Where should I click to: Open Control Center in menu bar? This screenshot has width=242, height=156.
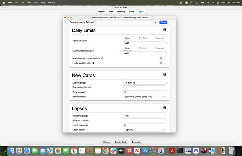[x=218, y=2]
